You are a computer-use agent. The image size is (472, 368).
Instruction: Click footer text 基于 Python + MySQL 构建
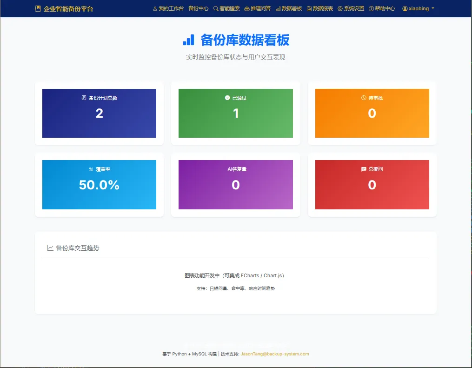click(x=190, y=354)
